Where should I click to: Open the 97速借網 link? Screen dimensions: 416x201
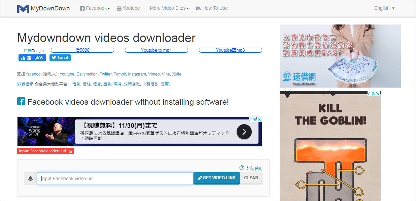(x=25, y=84)
